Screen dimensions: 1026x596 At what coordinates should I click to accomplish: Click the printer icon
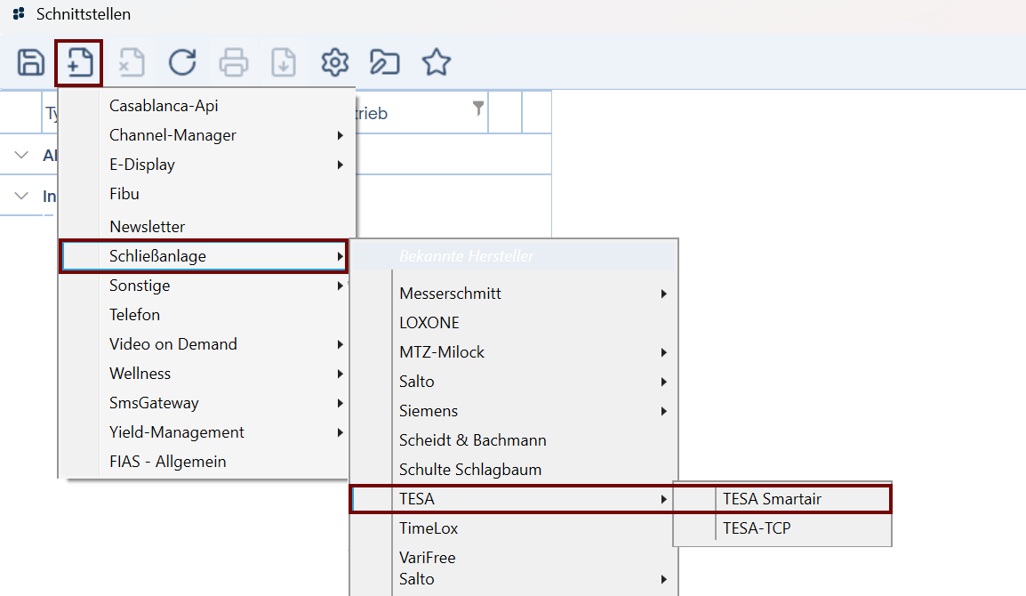click(234, 63)
